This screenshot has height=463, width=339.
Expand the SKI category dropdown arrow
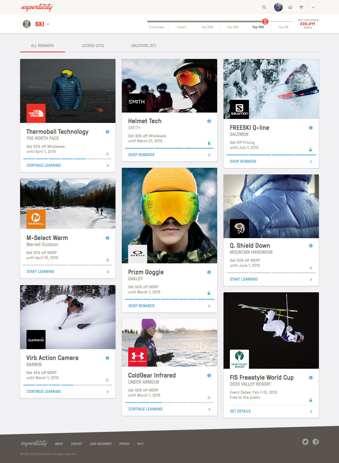point(48,24)
